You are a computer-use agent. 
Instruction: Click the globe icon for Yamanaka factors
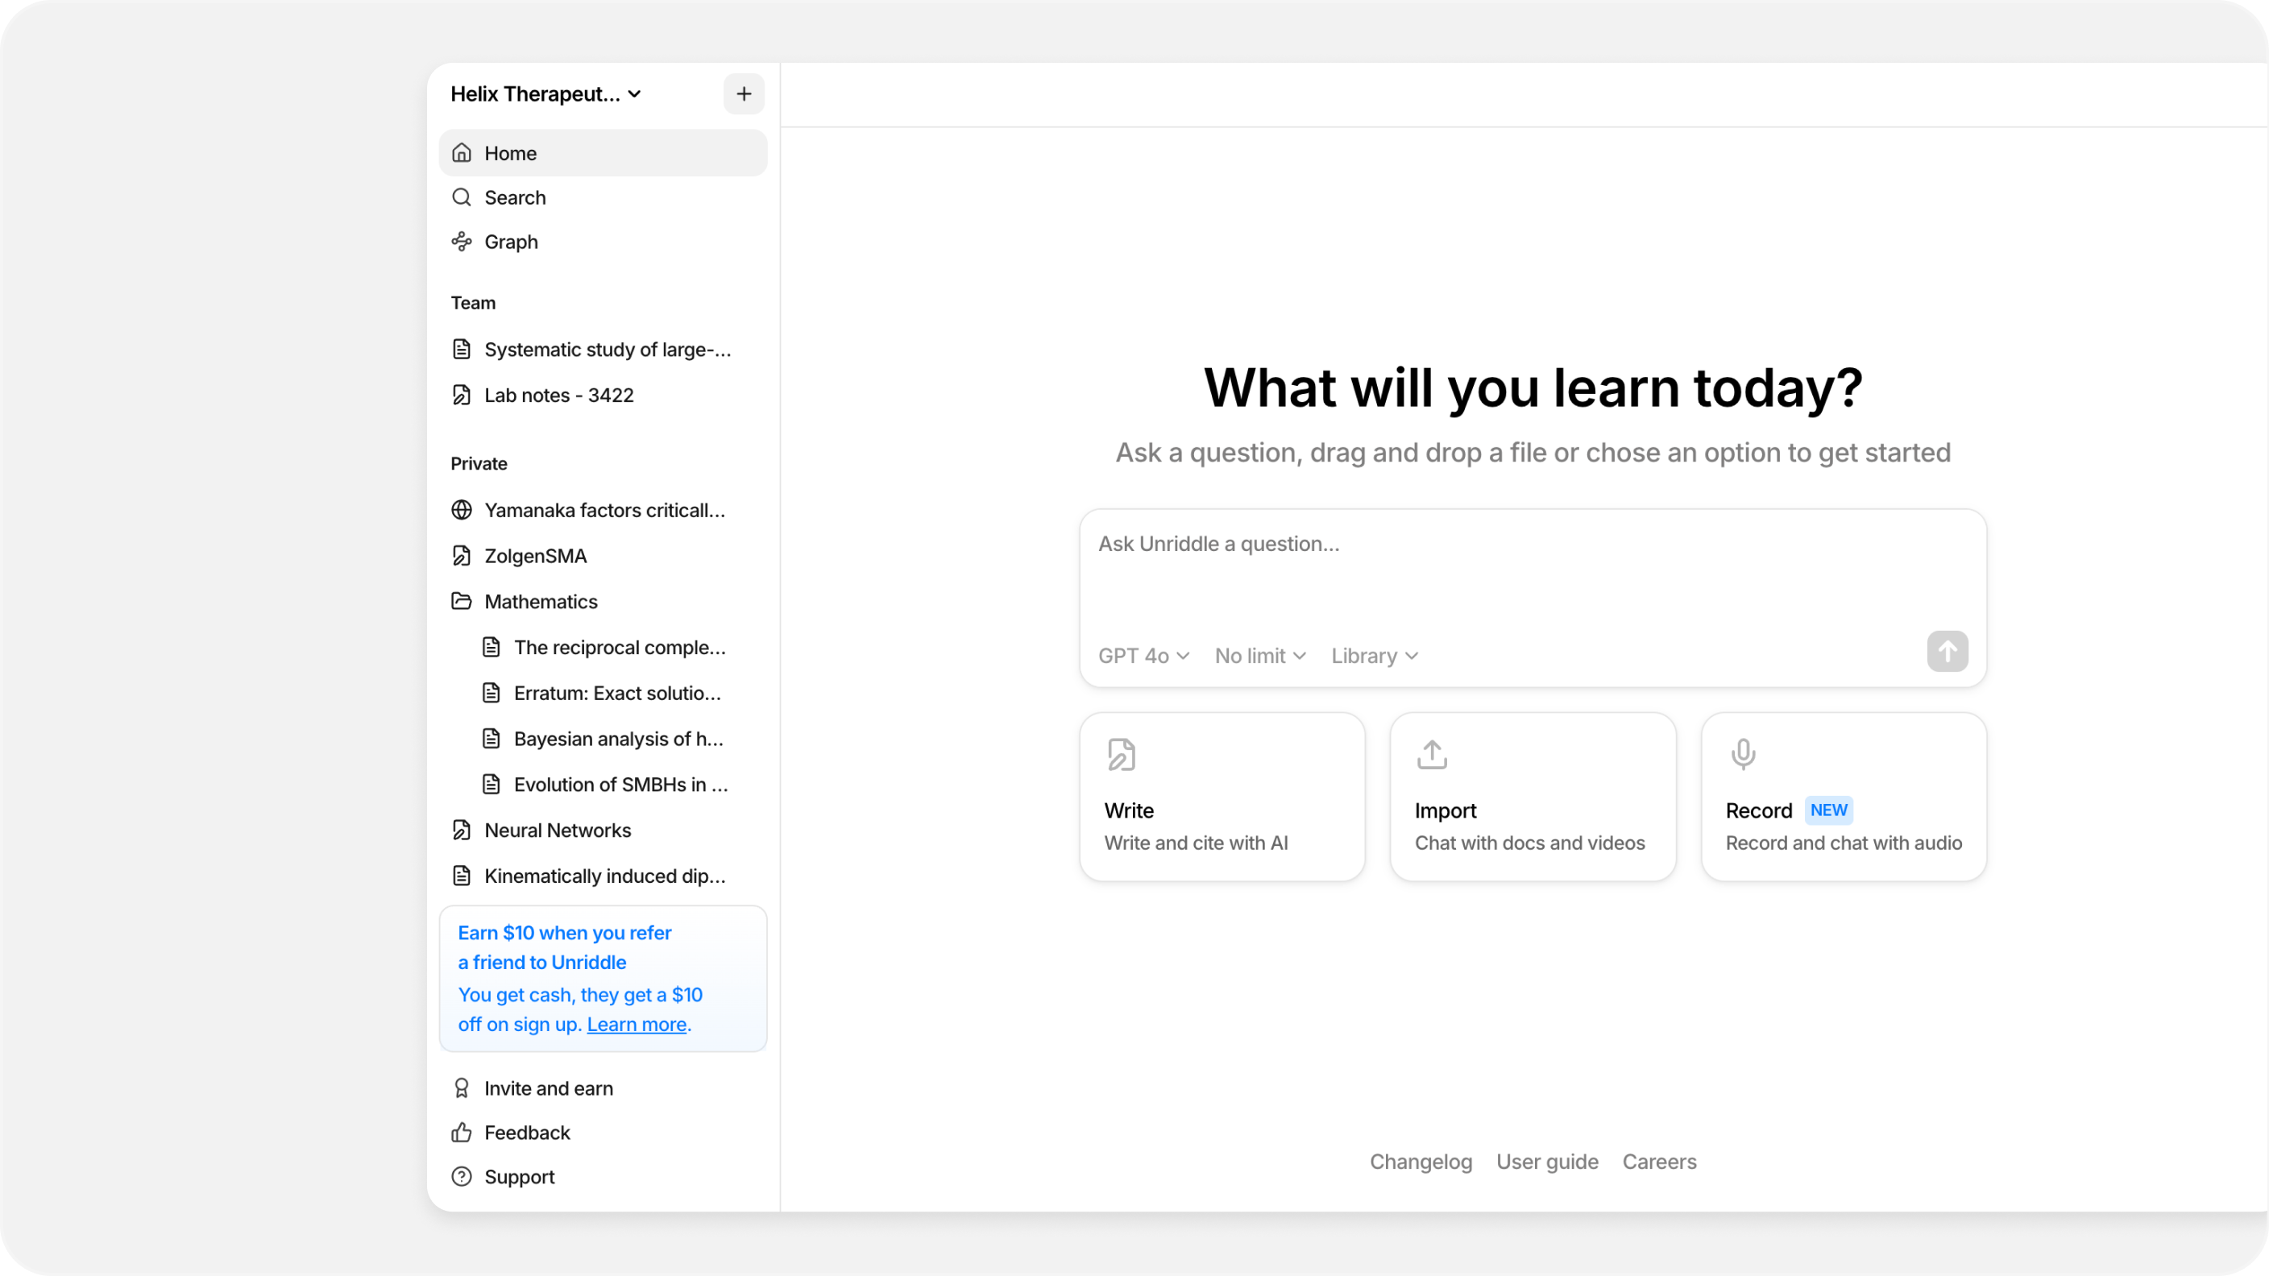point(462,510)
